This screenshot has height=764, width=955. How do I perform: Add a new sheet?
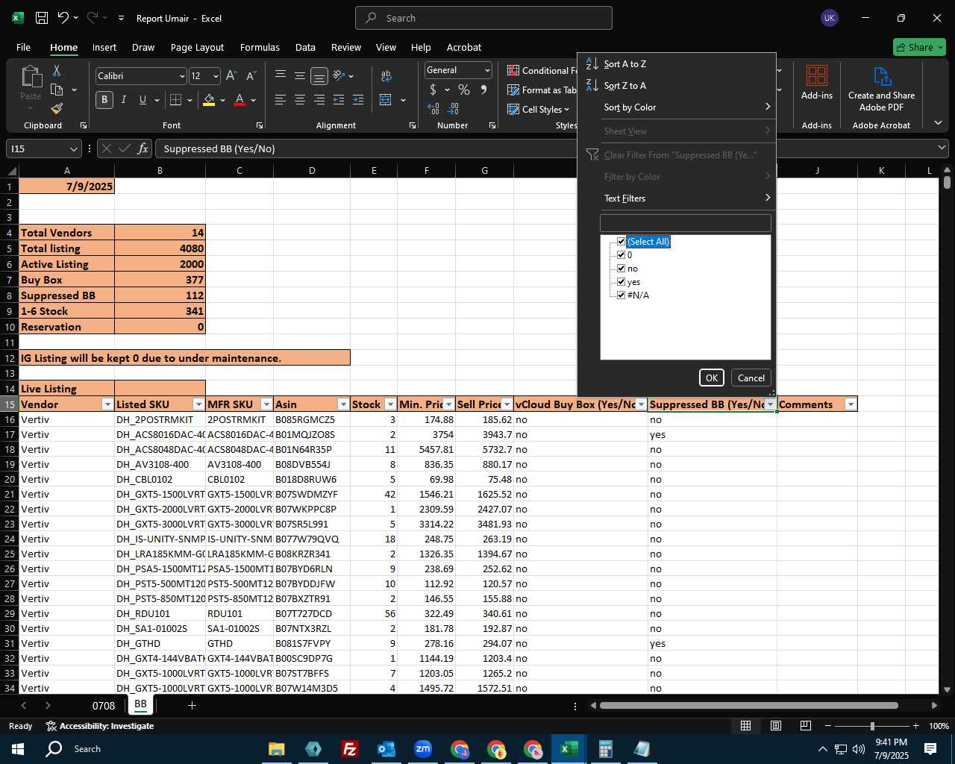192,705
